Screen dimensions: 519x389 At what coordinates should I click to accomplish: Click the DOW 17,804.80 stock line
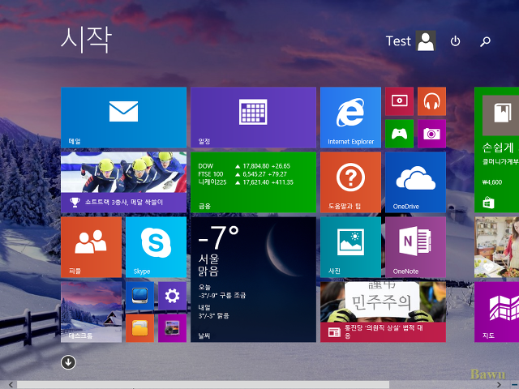tap(244, 166)
